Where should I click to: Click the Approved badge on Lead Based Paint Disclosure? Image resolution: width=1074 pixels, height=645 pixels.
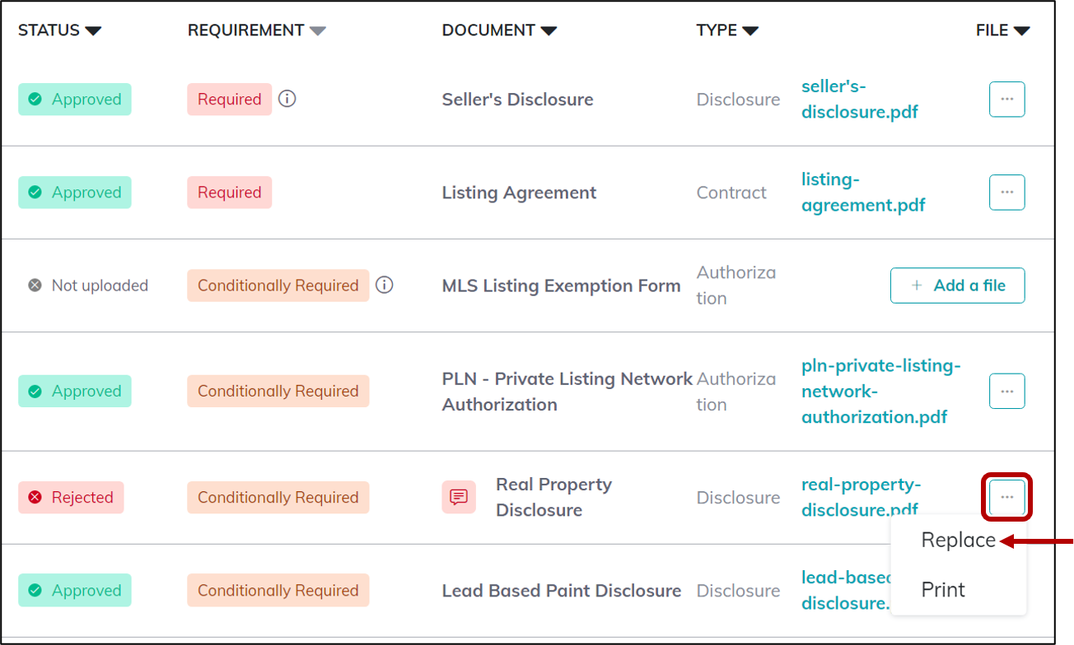(x=74, y=590)
